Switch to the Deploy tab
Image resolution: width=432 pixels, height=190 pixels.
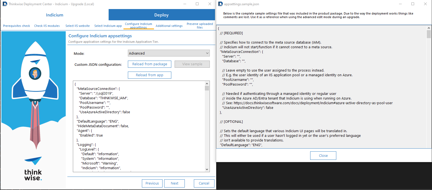[162, 15]
